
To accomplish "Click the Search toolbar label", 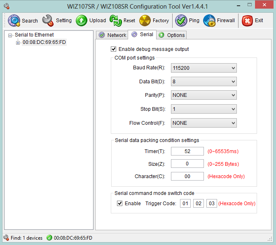I will click(30, 21).
